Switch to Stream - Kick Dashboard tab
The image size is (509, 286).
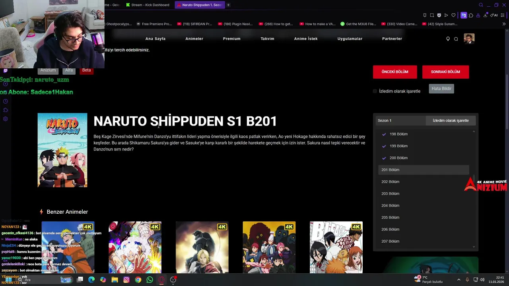click(148, 5)
